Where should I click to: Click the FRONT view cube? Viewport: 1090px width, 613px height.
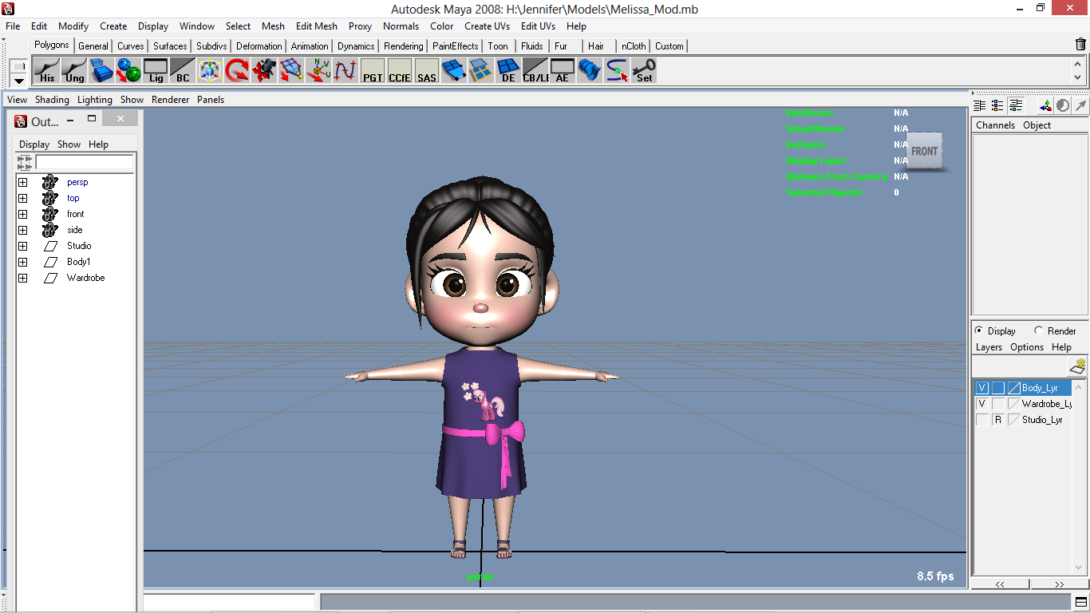pyautogui.click(x=924, y=151)
